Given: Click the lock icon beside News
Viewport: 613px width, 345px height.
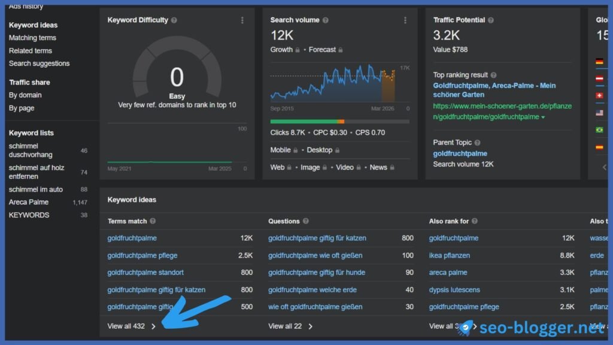Looking at the screenshot, I should 392,168.
